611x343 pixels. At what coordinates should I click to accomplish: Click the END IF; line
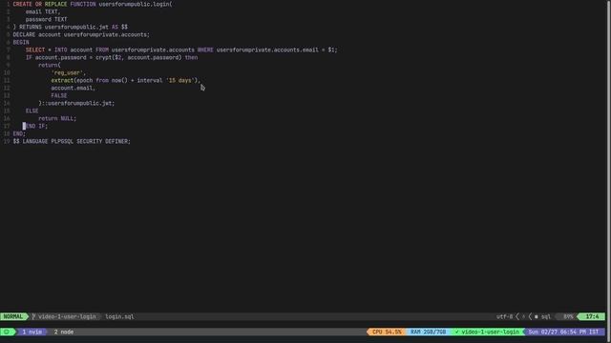pos(35,126)
